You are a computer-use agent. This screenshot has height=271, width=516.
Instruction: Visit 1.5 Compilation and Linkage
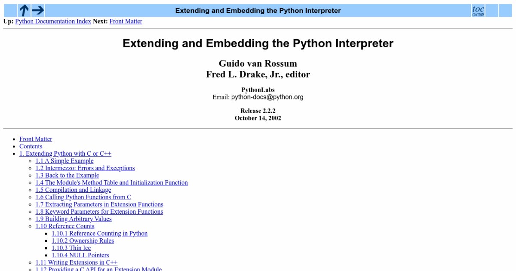73,190
